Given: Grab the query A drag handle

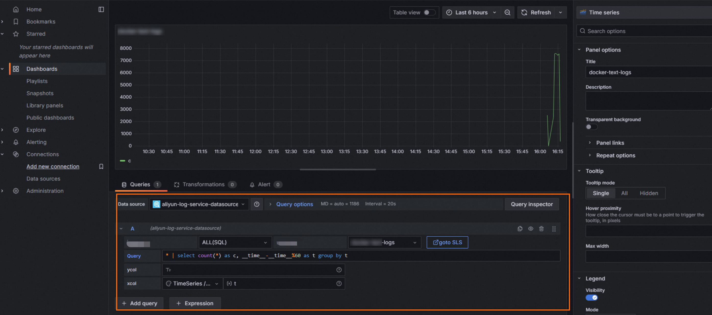Looking at the screenshot, I should click(x=554, y=229).
